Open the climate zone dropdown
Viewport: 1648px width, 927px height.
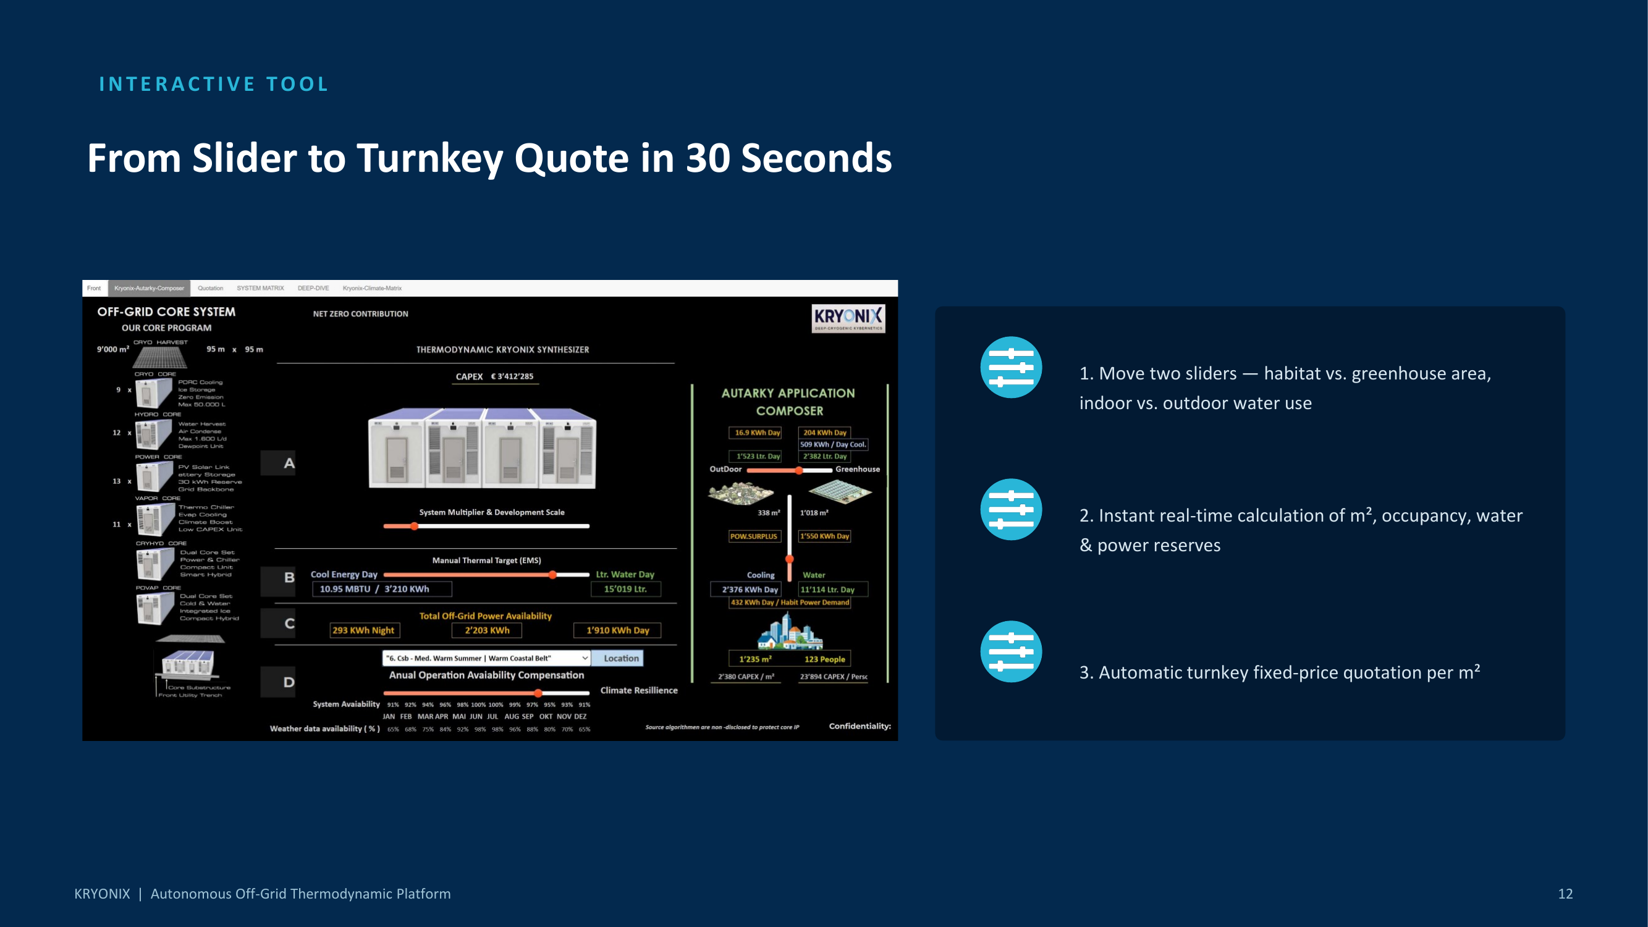coord(486,658)
